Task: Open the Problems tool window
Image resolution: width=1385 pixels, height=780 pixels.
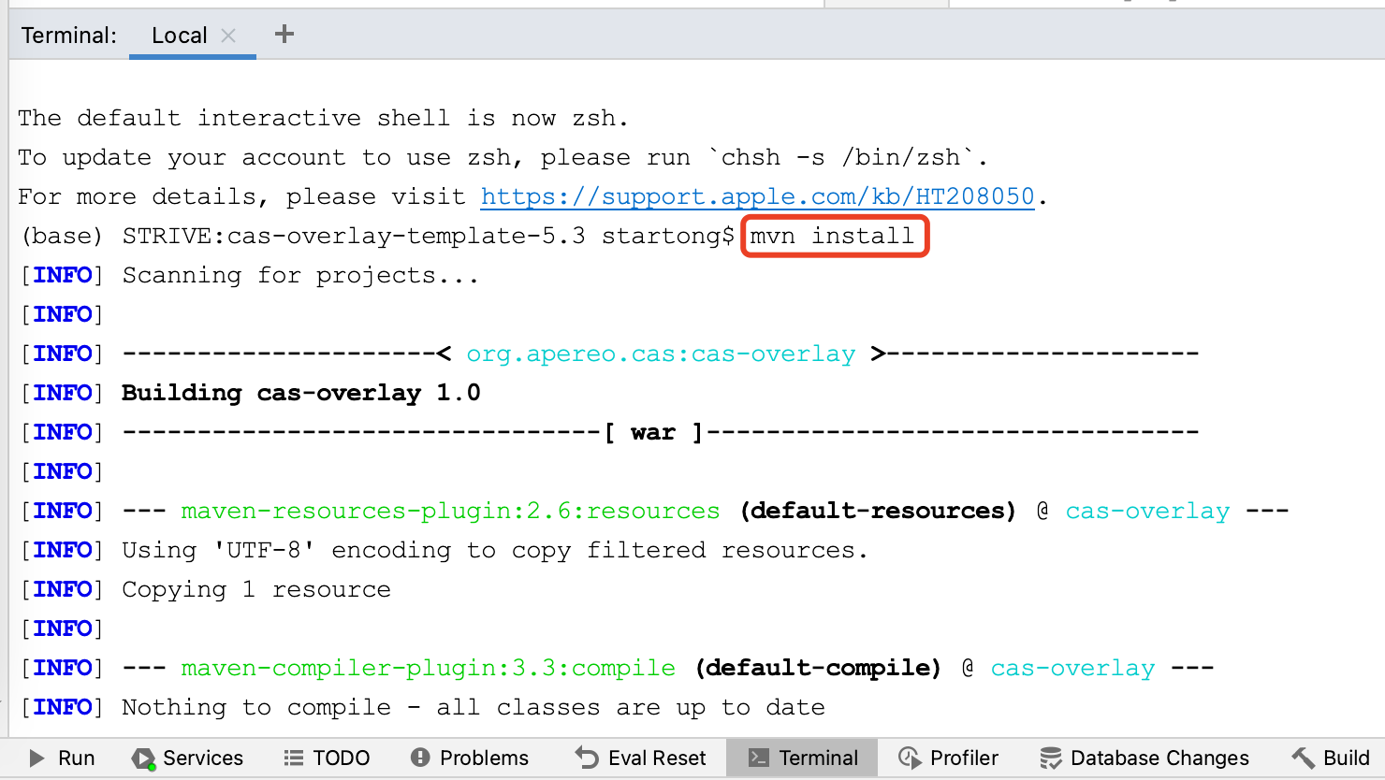Action: [470, 758]
